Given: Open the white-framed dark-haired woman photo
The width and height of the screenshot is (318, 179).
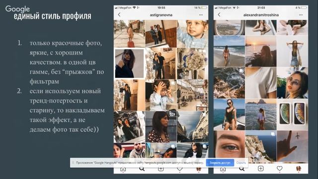Looking at the screenshot, I should (x=129, y=64).
